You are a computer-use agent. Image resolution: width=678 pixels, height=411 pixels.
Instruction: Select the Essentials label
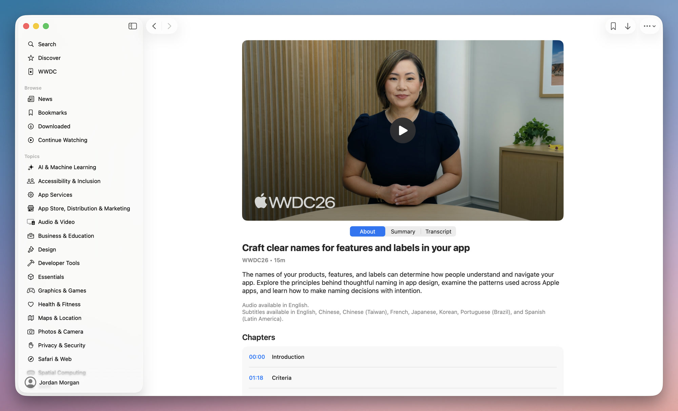pos(51,277)
